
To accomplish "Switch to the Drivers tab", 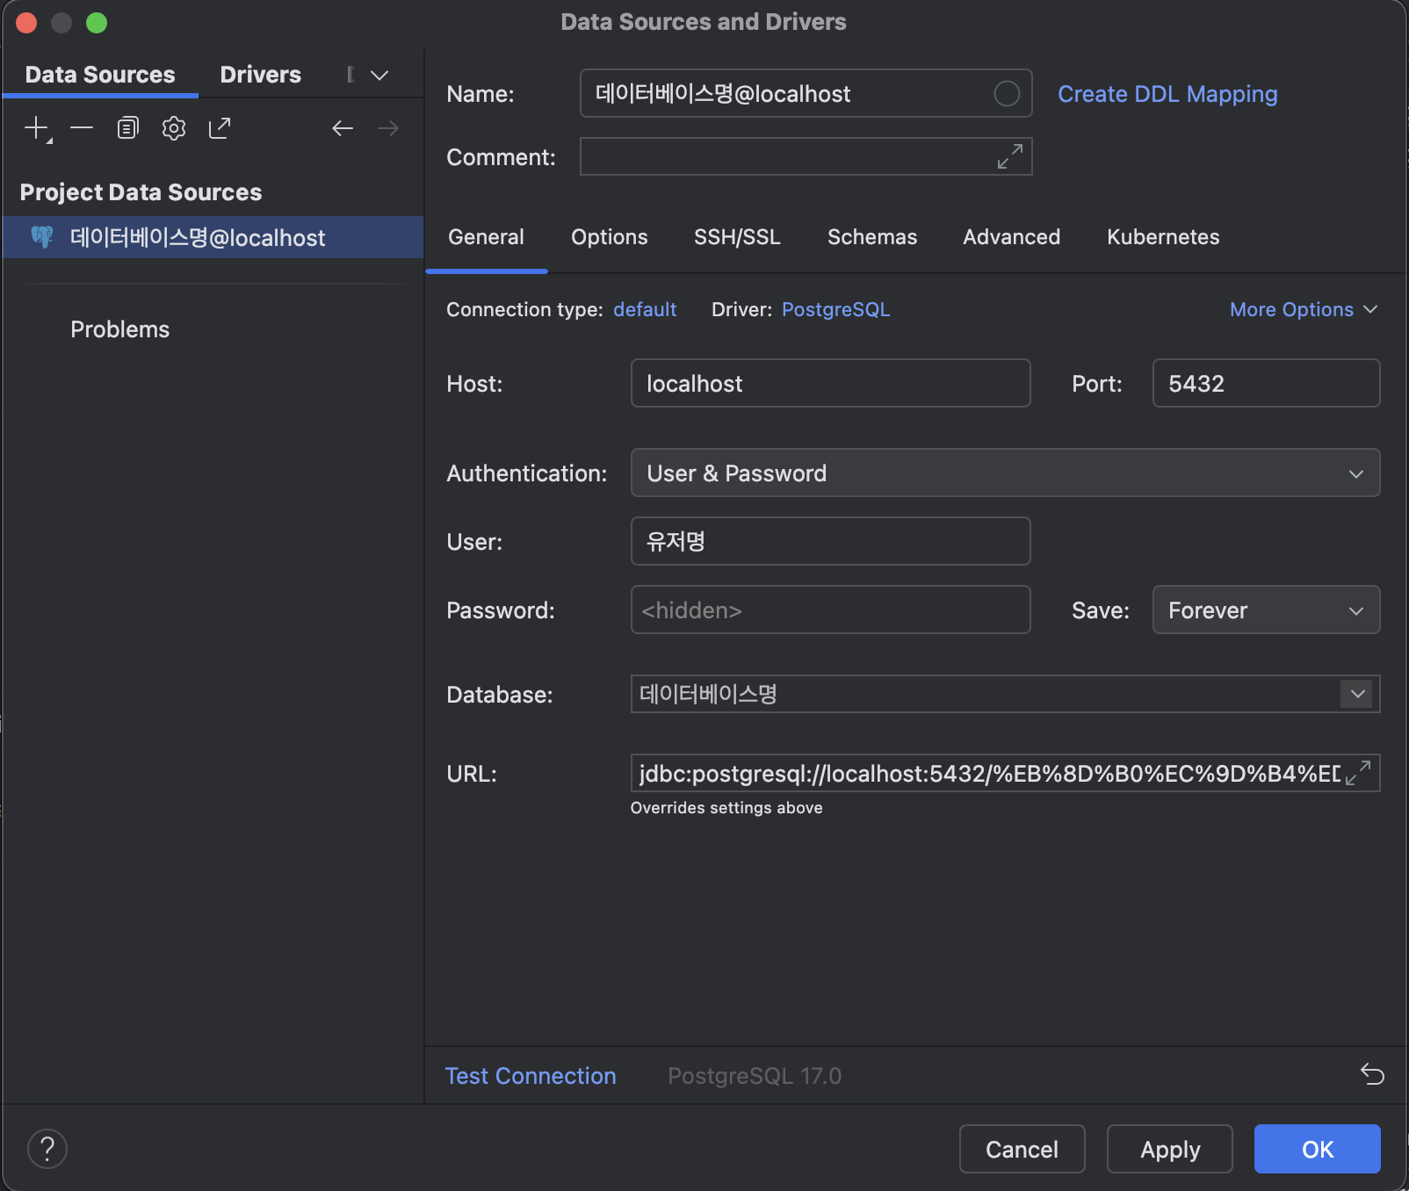I will [x=260, y=75].
